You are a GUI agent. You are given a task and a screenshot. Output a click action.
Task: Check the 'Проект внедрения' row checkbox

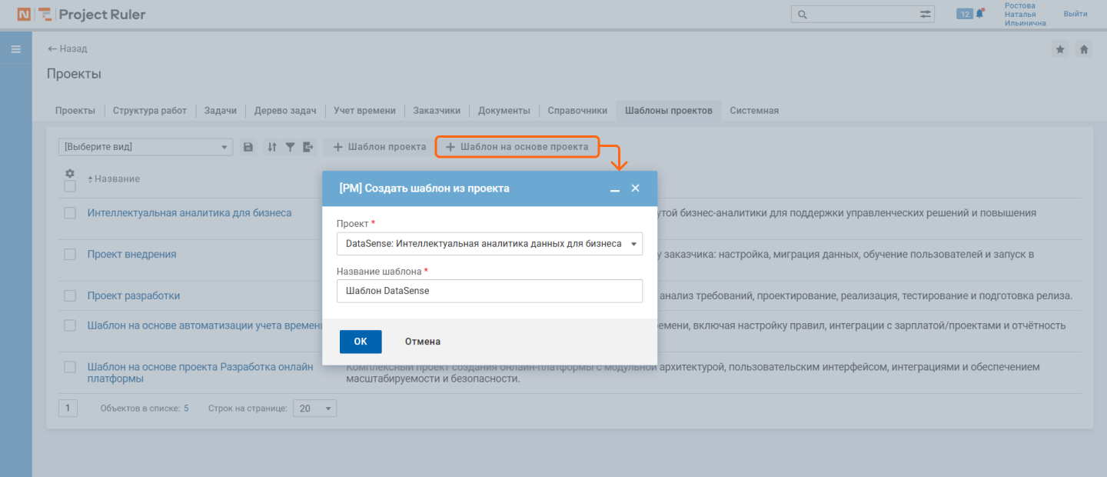point(70,255)
